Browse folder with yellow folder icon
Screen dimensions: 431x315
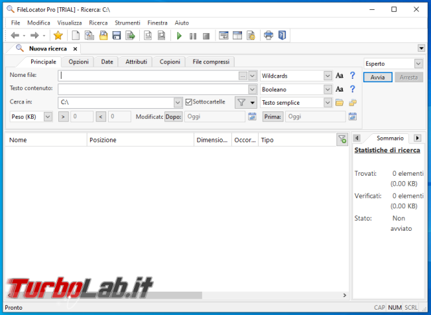[x=339, y=103]
